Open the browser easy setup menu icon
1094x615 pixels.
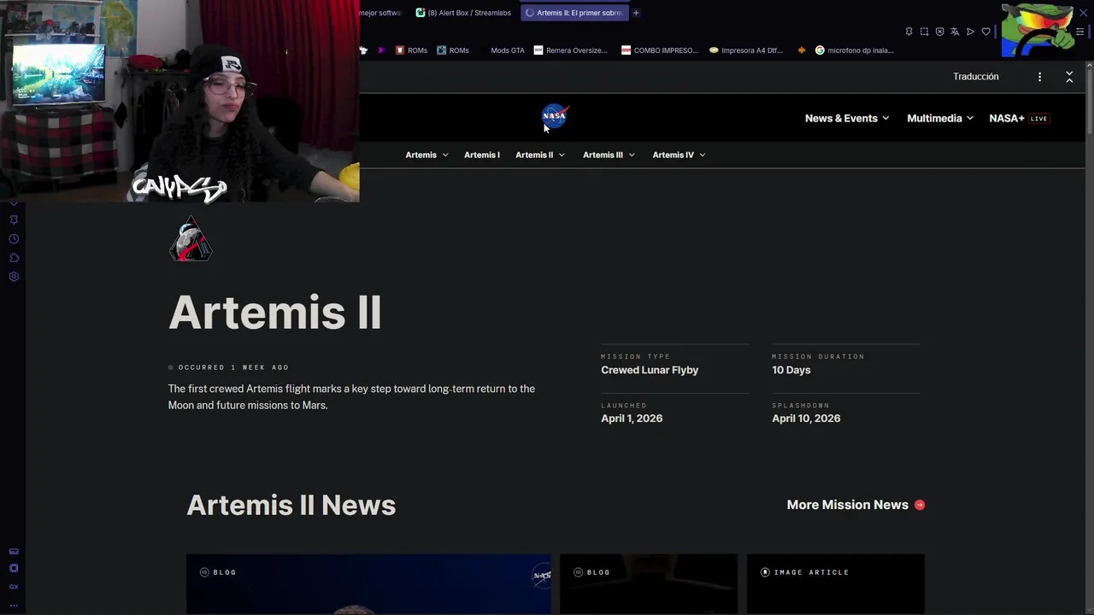click(1079, 32)
